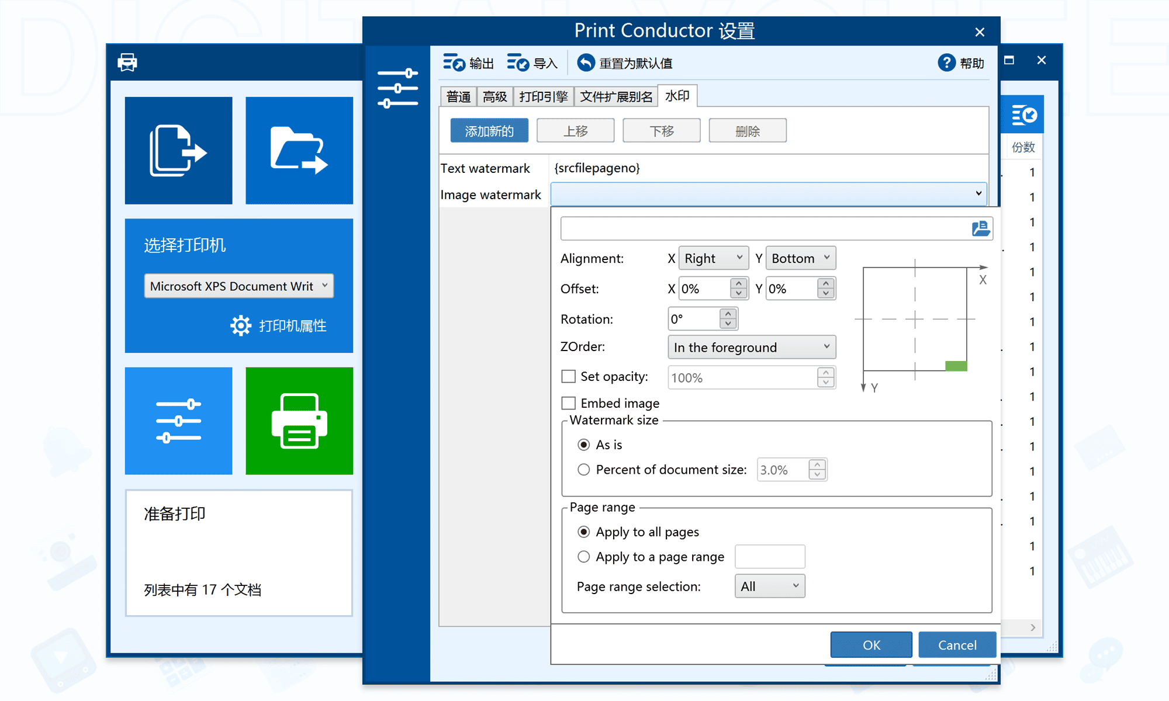This screenshot has width=1169, height=701.
Task: Click the 删除 button
Action: pos(748,131)
